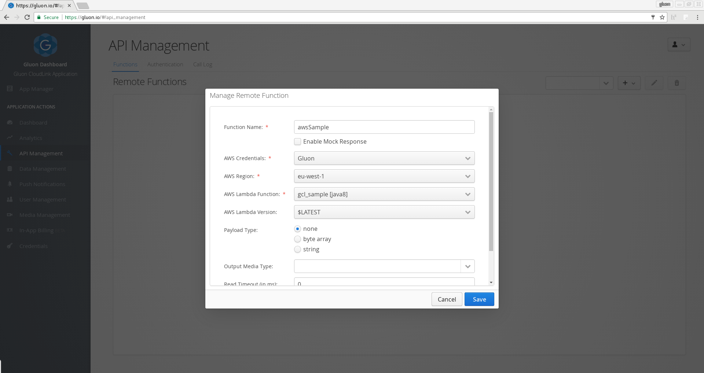Click the Read Timeout input field
704x373 pixels.
(x=384, y=282)
